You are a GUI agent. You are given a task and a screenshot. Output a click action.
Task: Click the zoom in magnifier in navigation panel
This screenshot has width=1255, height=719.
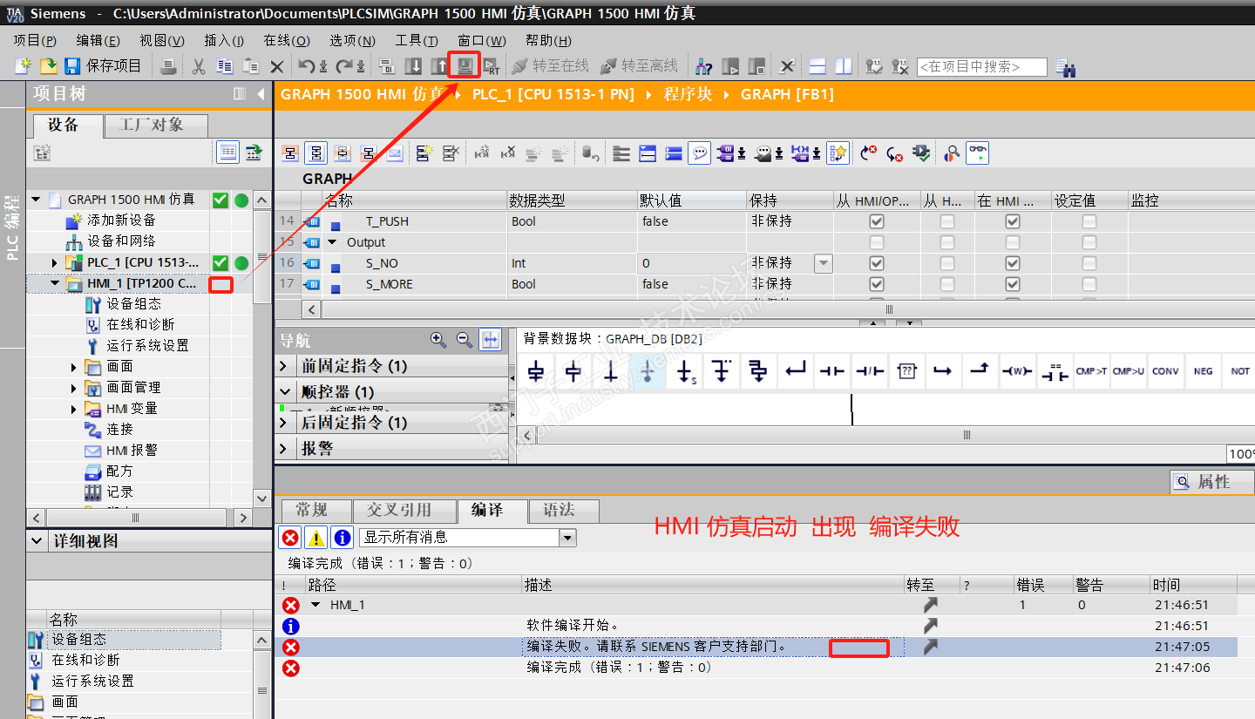pos(438,340)
